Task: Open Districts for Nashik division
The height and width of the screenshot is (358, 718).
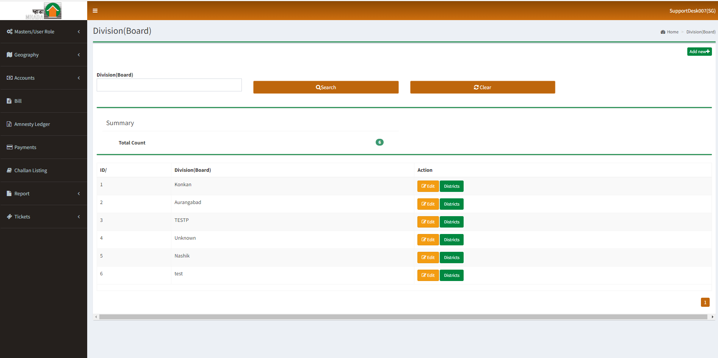Action: point(451,258)
